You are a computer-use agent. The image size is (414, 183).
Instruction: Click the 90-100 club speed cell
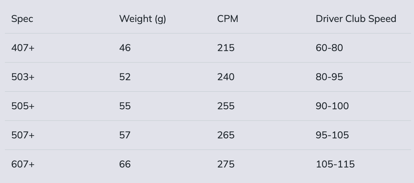point(332,106)
